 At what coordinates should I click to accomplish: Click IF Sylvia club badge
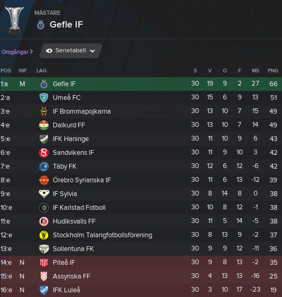tap(44, 194)
